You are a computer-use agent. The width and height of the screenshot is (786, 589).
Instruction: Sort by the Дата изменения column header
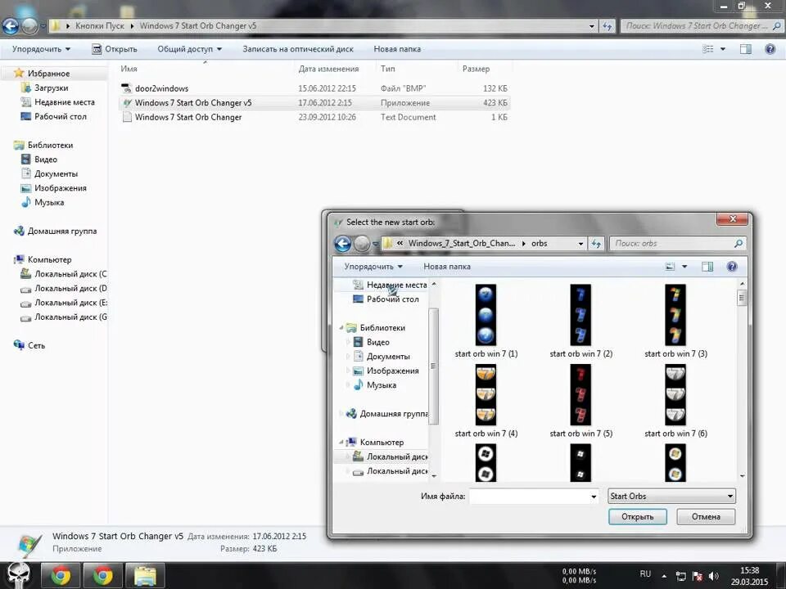tap(328, 69)
